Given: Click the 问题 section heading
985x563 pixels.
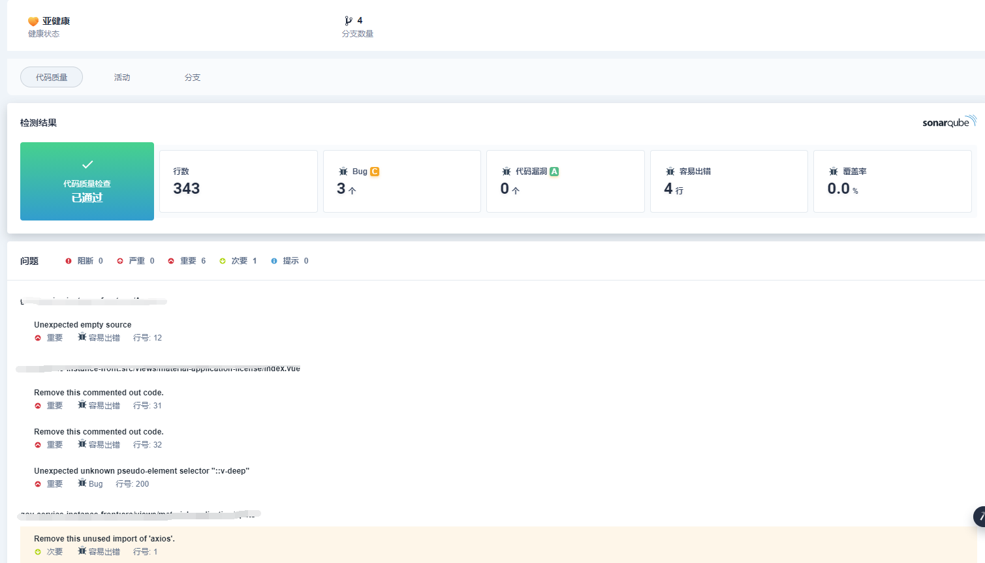Looking at the screenshot, I should click(x=29, y=261).
